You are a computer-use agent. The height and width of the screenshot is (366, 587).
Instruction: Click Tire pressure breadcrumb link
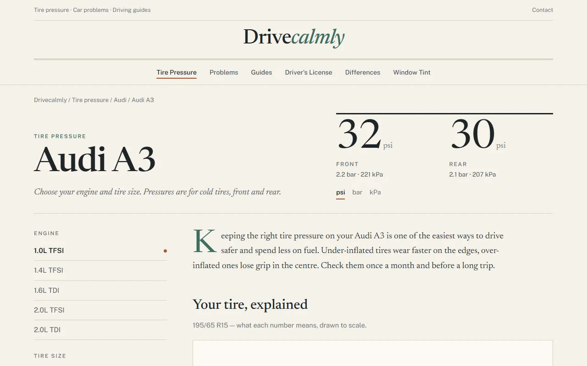[90, 100]
